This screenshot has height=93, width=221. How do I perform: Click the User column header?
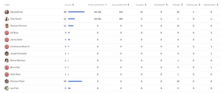click(x=7, y=5)
